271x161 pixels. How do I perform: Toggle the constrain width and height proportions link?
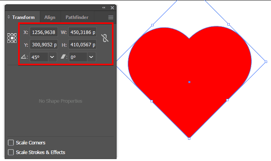coord(104,38)
